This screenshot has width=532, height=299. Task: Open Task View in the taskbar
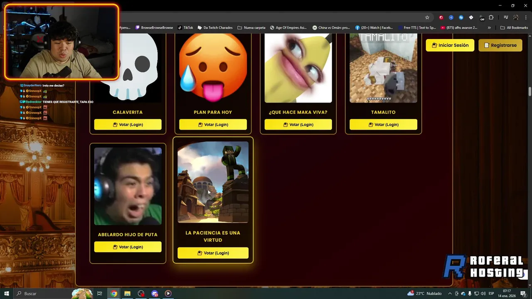(100, 294)
